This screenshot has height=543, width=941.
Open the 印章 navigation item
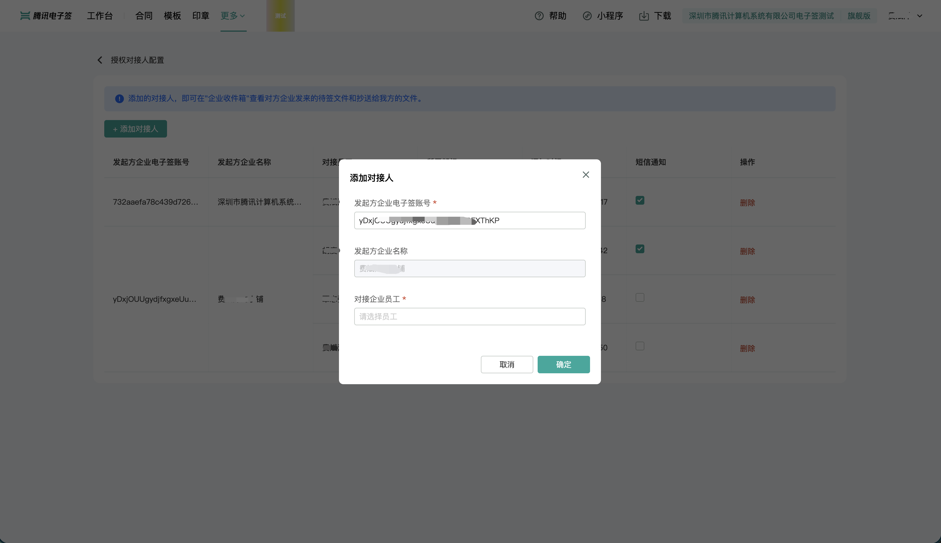point(201,16)
